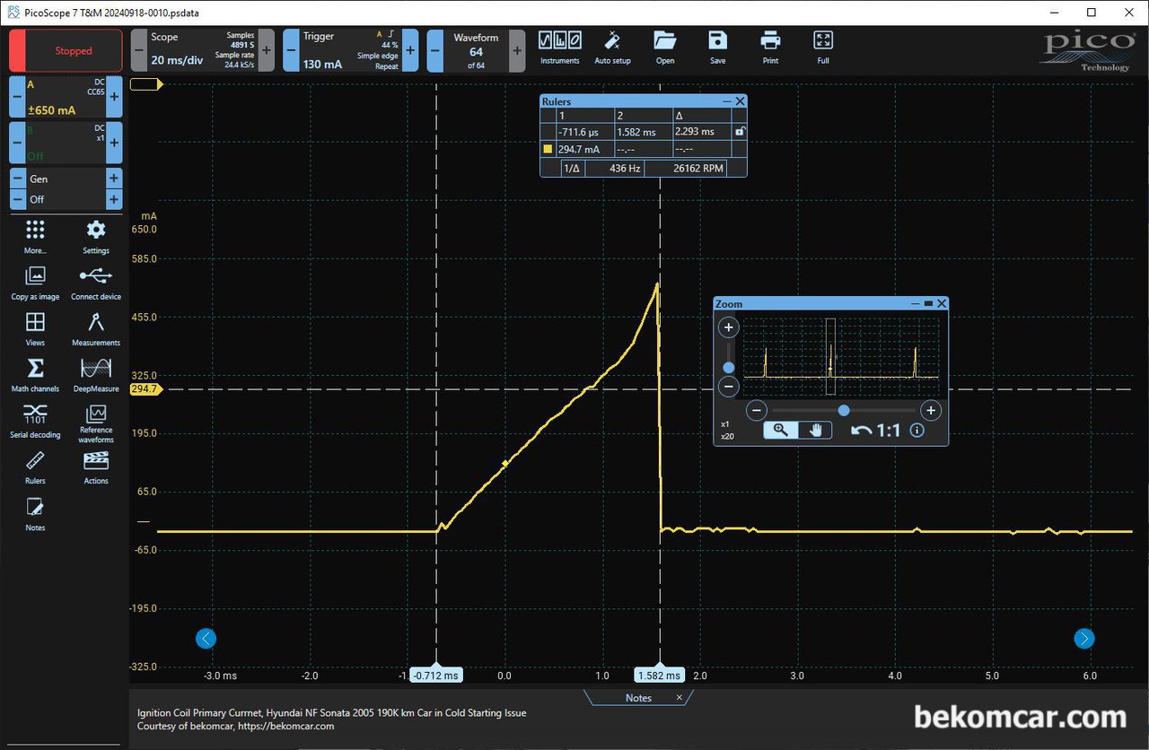Increase Scope timebase with plus
Image resolution: width=1149 pixels, height=750 pixels.
coord(266,50)
